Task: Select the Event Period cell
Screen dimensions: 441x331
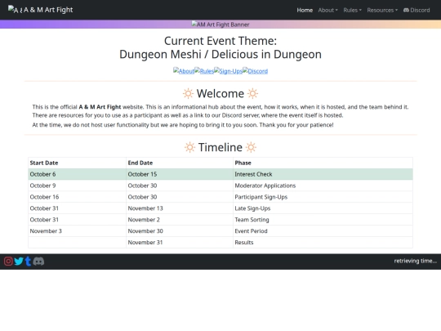Action: click(x=323, y=231)
